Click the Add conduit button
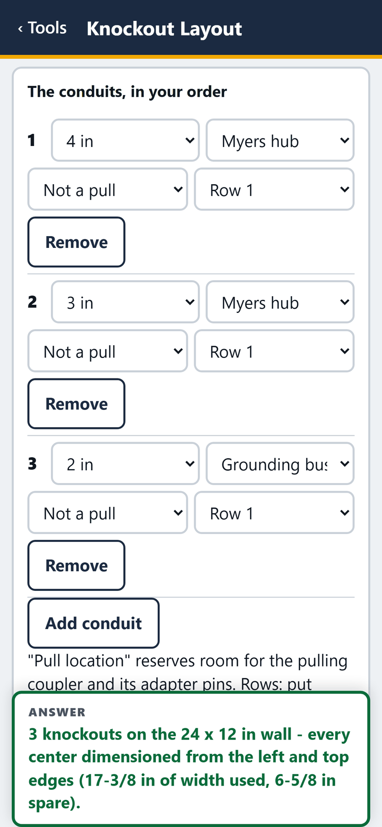The image size is (382, 827). (94, 623)
